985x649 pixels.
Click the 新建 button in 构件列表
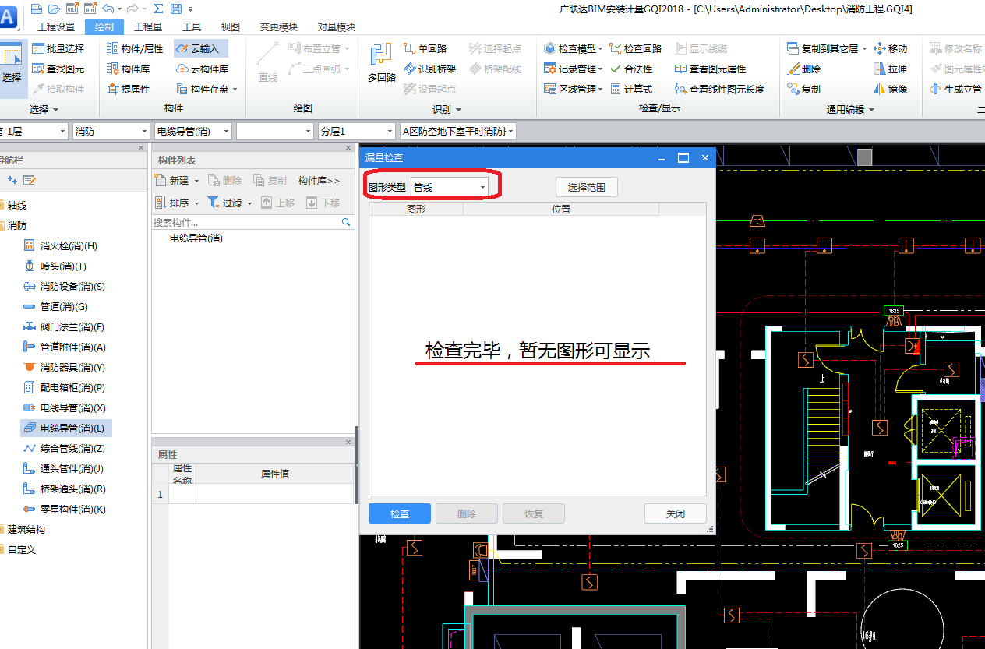coord(177,180)
